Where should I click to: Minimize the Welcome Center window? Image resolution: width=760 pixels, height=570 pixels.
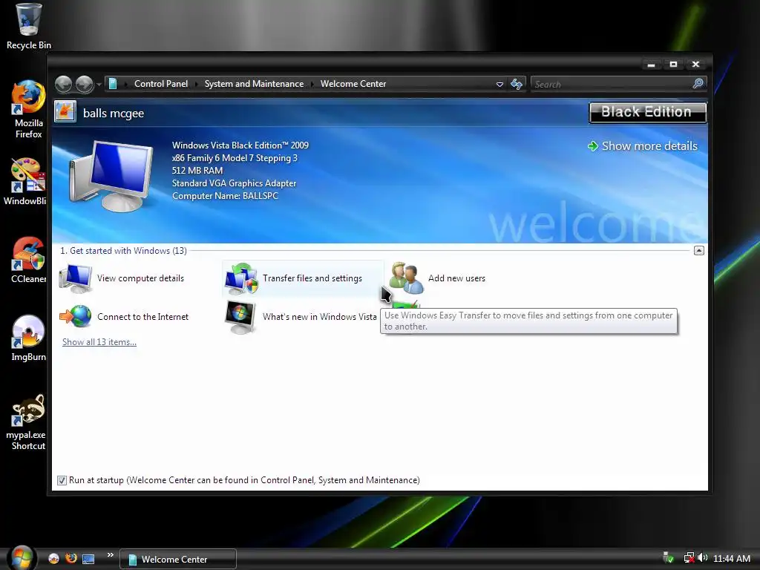[x=651, y=65]
